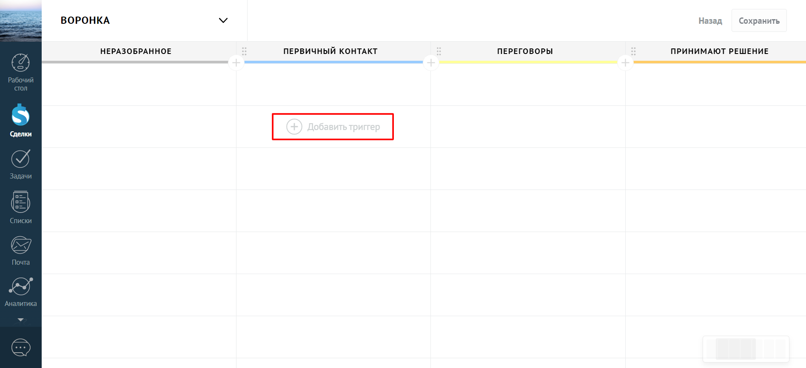Screen dimensions: 806x368
Task: Click the yellow color bar under Переговоры
Action: point(527,62)
